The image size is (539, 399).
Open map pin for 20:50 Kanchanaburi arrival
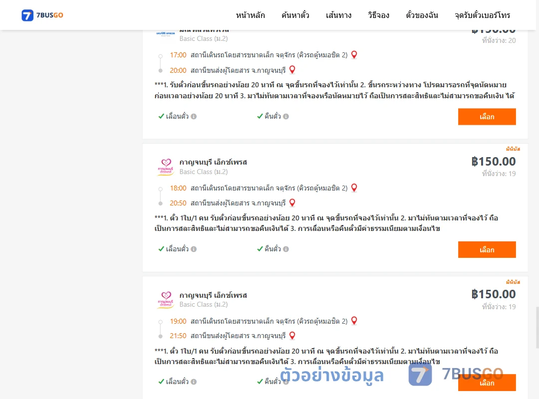(x=292, y=203)
